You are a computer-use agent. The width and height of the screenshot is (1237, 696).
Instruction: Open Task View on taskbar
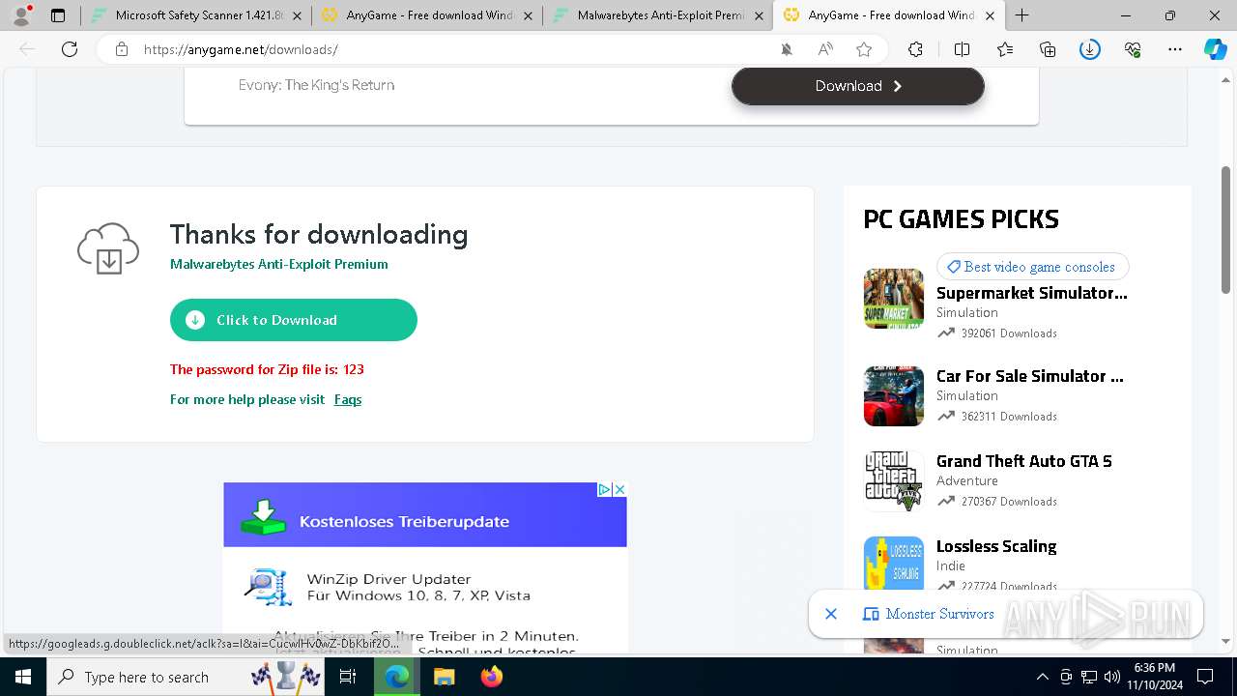pyautogui.click(x=349, y=677)
